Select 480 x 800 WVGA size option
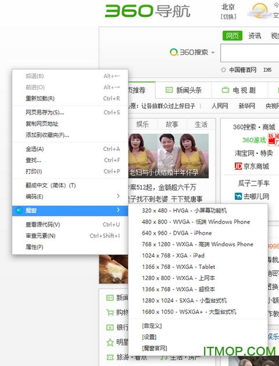The height and width of the screenshot is (366, 279). click(x=198, y=222)
